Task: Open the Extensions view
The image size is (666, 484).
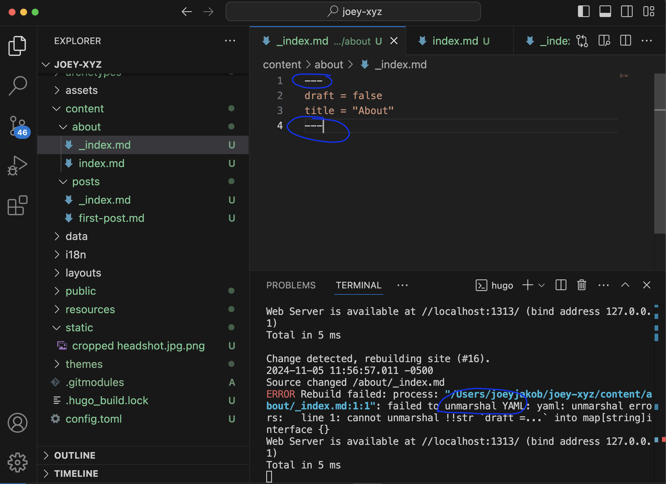Action: pyautogui.click(x=18, y=205)
